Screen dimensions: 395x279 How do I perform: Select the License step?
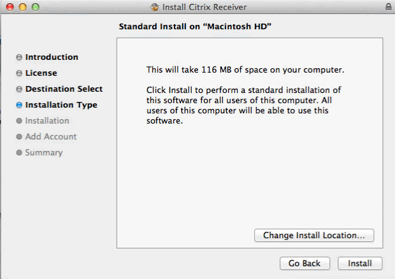click(x=41, y=73)
